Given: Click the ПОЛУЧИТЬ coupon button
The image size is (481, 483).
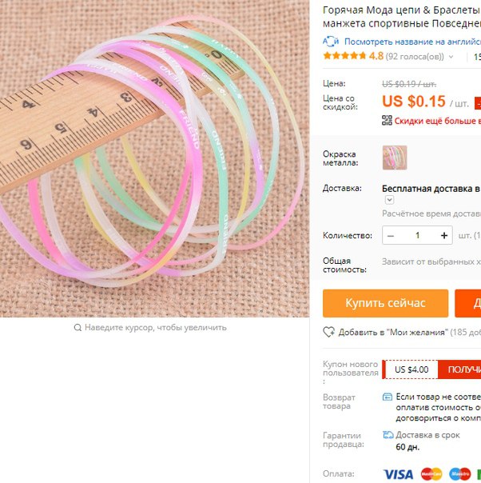Looking at the screenshot, I should pyautogui.click(x=459, y=369).
